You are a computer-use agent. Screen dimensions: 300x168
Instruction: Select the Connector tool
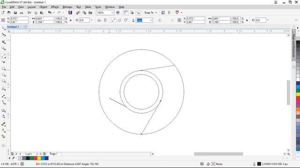[x=3, y=103]
